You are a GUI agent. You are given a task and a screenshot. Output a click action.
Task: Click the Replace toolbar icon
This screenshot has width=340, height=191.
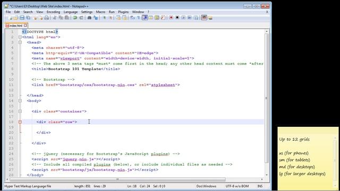(x=96, y=18)
